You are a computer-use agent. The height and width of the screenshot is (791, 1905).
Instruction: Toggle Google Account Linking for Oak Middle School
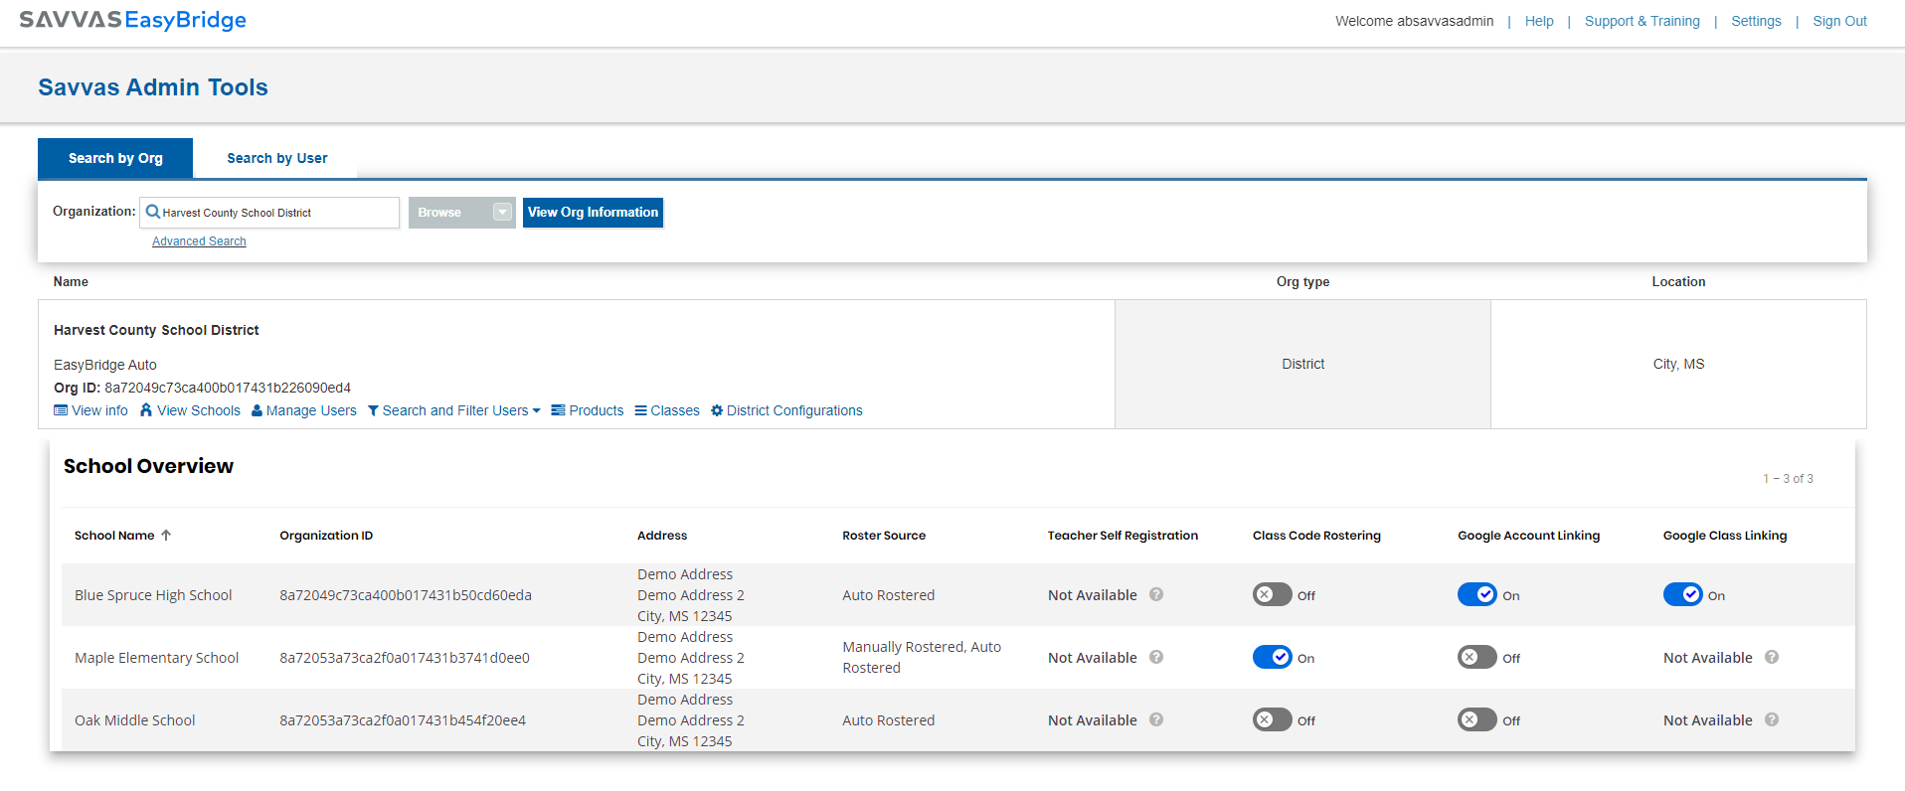click(1477, 719)
